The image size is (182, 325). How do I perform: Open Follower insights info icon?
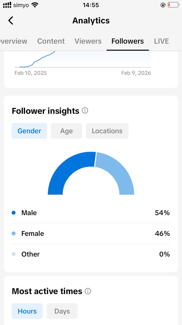[x=85, y=111]
